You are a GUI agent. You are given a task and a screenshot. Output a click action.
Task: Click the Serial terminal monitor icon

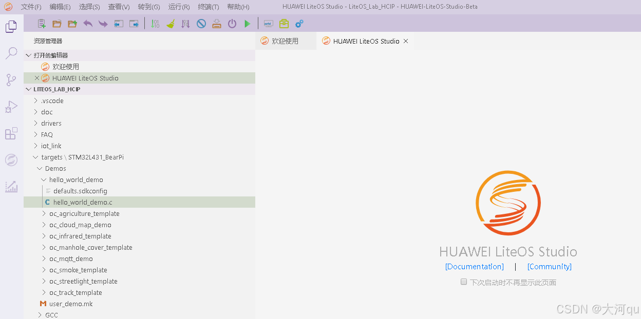pyautogui.click(x=268, y=24)
